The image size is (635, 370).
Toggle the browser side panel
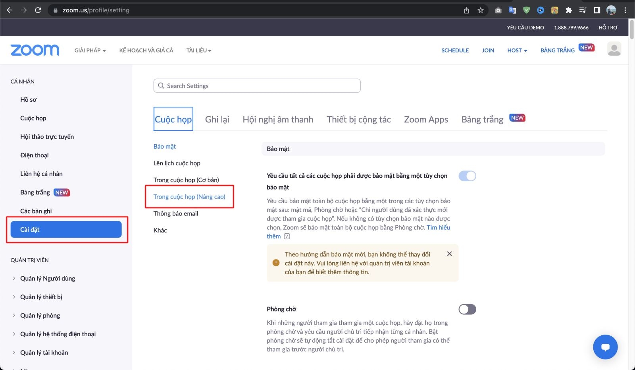pos(597,10)
